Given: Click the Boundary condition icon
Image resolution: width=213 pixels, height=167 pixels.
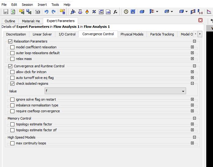Looking at the screenshot, I should [x=152, y=11].
